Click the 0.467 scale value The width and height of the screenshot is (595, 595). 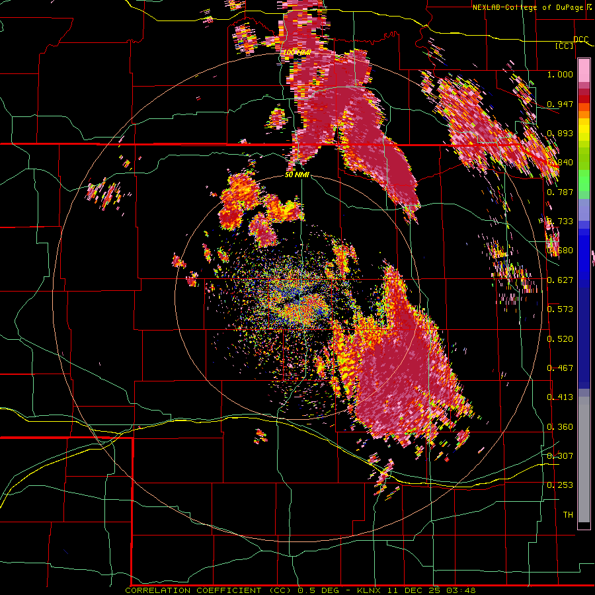pos(560,368)
